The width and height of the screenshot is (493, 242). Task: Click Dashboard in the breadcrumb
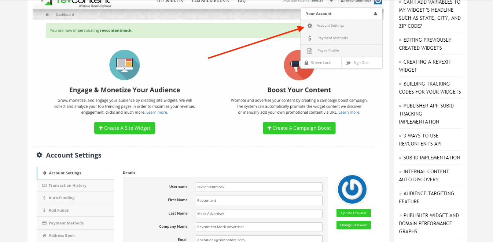[x=65, y=15]
